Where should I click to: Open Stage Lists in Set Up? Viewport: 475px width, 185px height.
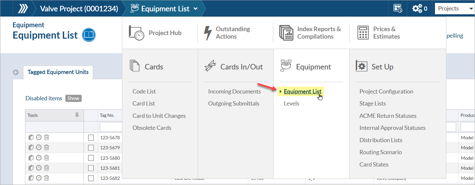tap(373, 104)
